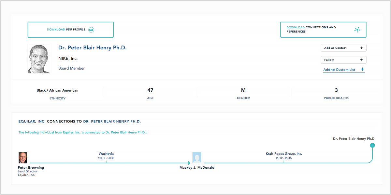Click the plus icon in Add as Contact
391x195 pixels.
point(361,48)
